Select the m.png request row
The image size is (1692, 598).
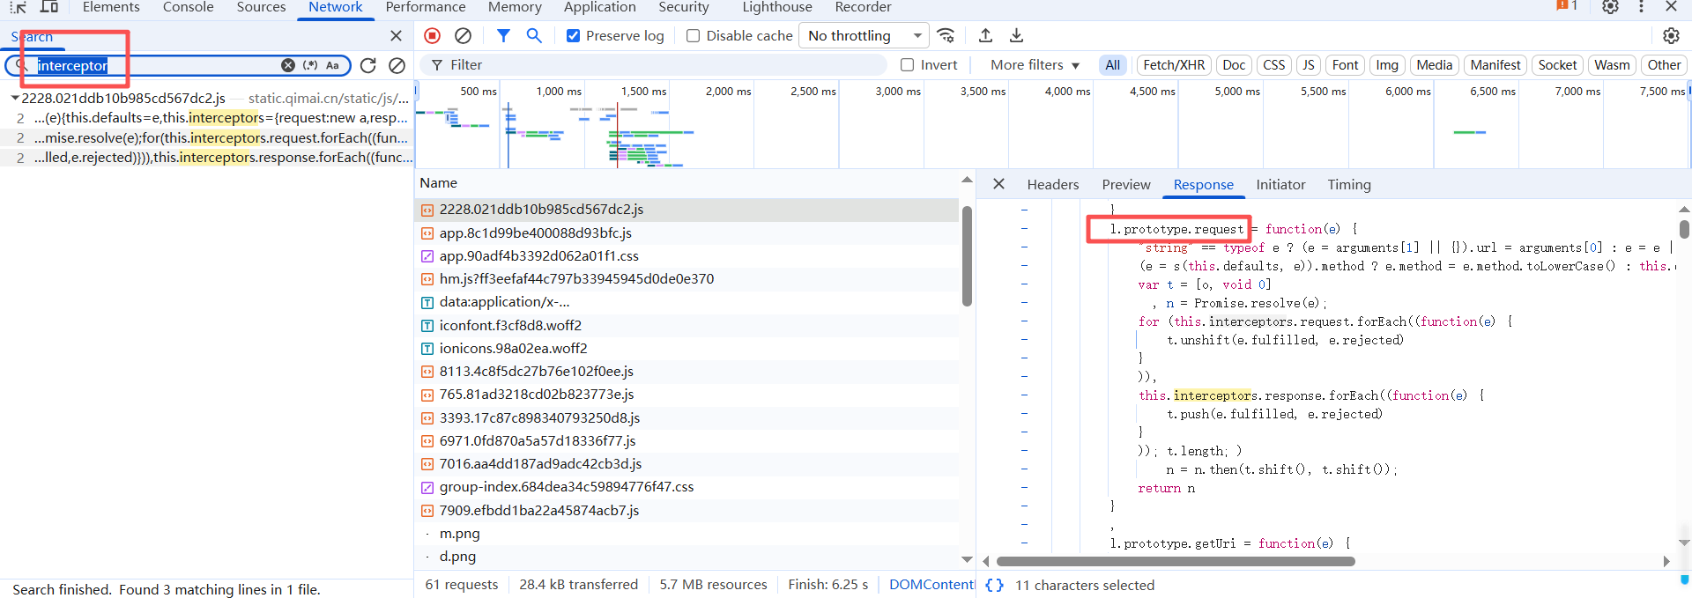tap(687, 533)
